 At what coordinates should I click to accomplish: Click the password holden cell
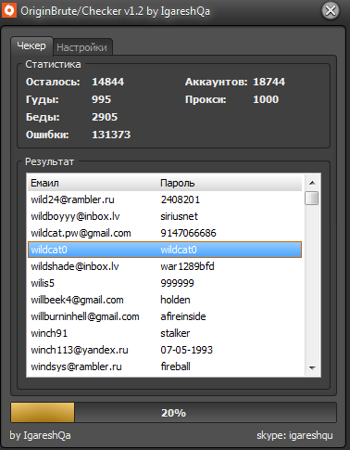[x=175, y=300]
